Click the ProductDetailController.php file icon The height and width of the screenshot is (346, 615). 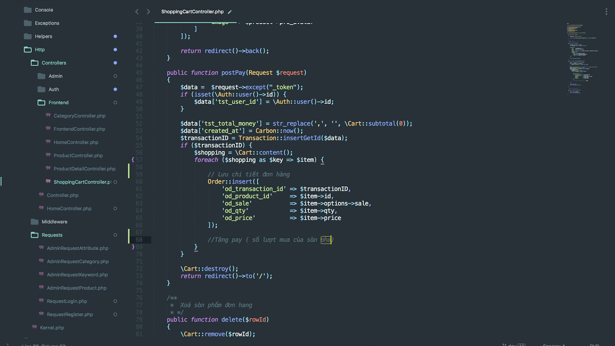[48, 169]
